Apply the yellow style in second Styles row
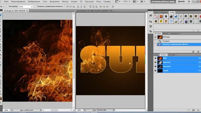201x113 pixels. tap(161, 21)
